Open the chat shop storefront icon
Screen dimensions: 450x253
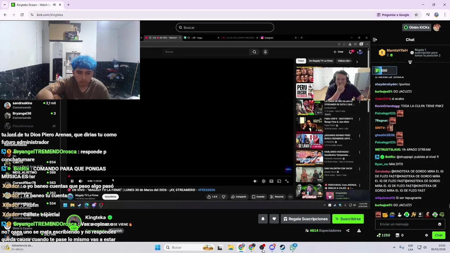click(398, 235)
